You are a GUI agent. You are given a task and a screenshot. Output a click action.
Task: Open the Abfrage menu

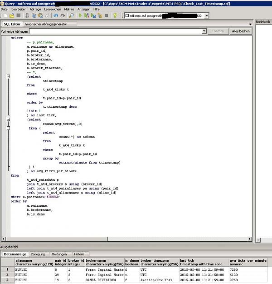coord(35,9)
